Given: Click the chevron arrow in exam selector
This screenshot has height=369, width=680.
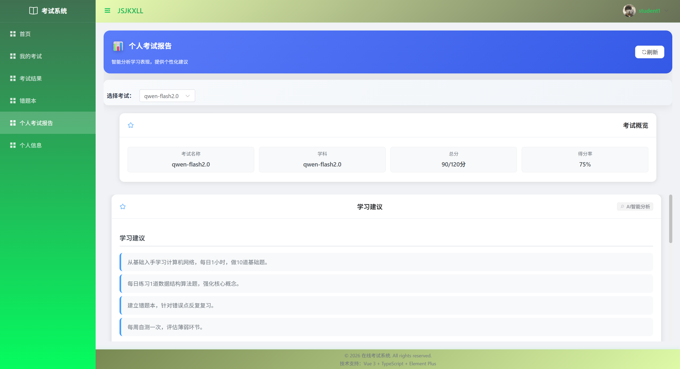Looking at the screenshot, I should pos(188,96).
